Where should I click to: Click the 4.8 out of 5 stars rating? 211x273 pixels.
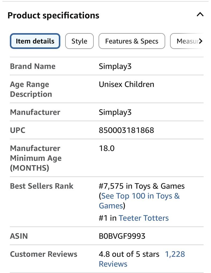click(129, 254)
